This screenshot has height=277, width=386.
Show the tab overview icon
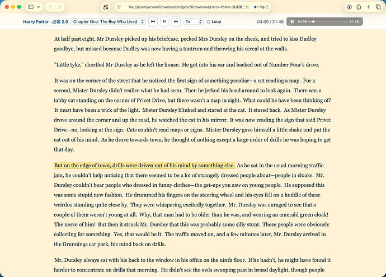coord(378,7)
